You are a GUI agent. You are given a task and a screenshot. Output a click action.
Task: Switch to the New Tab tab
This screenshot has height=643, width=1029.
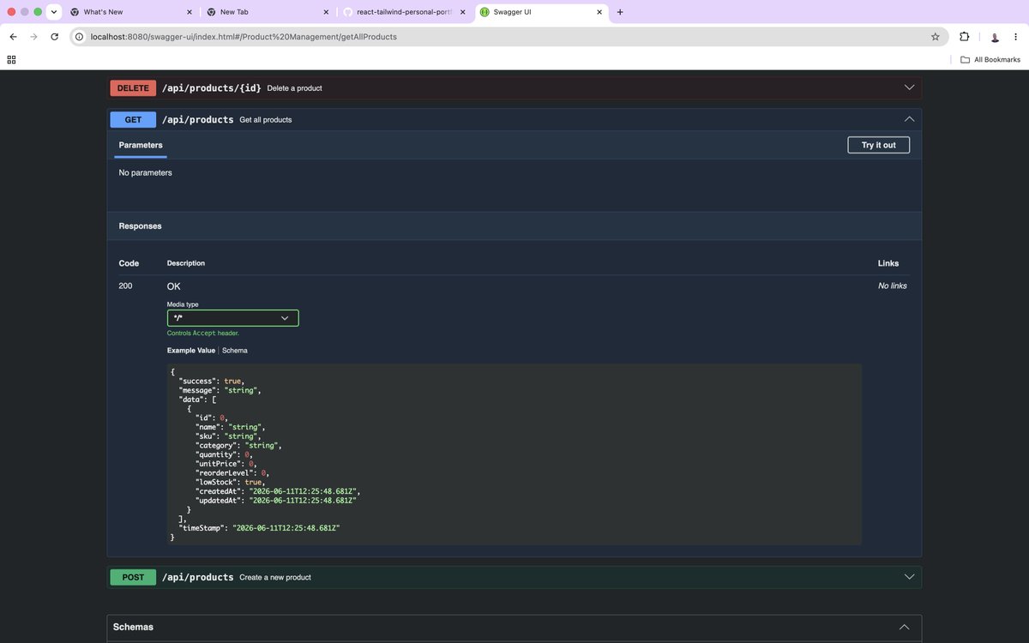268,12
